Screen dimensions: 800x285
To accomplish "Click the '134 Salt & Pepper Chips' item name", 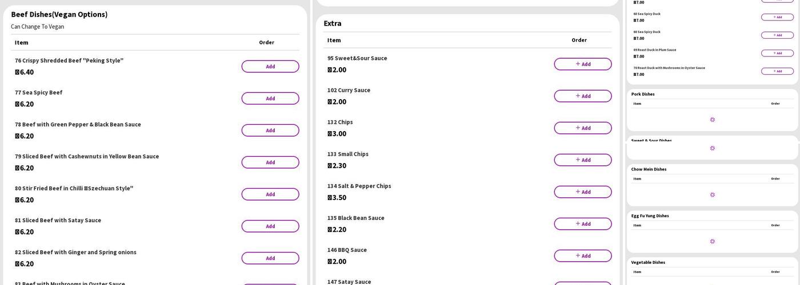I will point(359,186).
